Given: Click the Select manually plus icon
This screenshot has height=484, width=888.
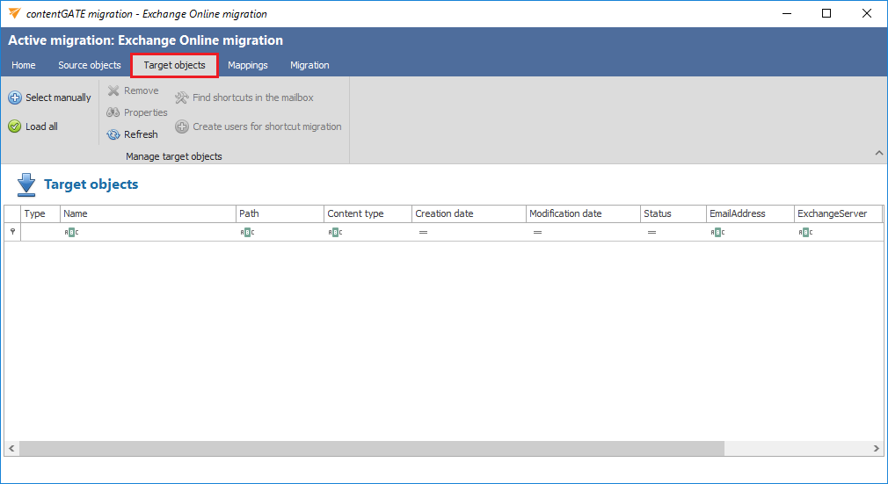Looking at the screenshot, I should [x=15, y=98].
